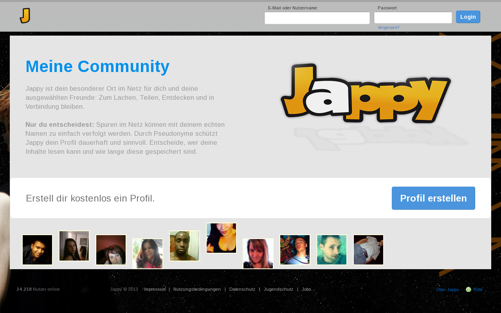
Task: Focus the E-Mail oder Nutzername field
Action: [x=317, y=18]
